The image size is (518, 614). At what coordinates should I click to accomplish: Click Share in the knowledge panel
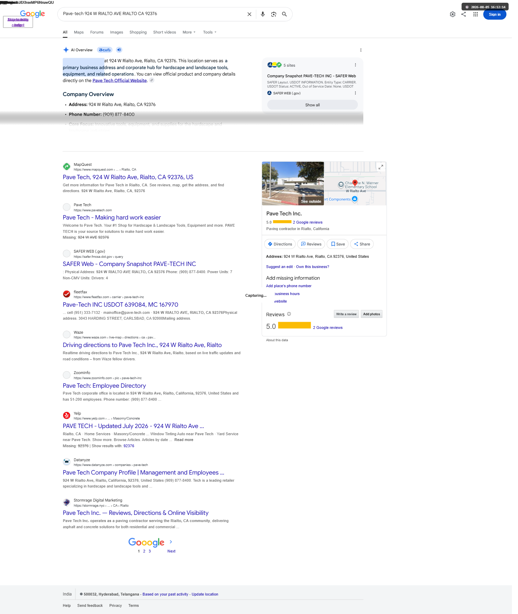362,244
